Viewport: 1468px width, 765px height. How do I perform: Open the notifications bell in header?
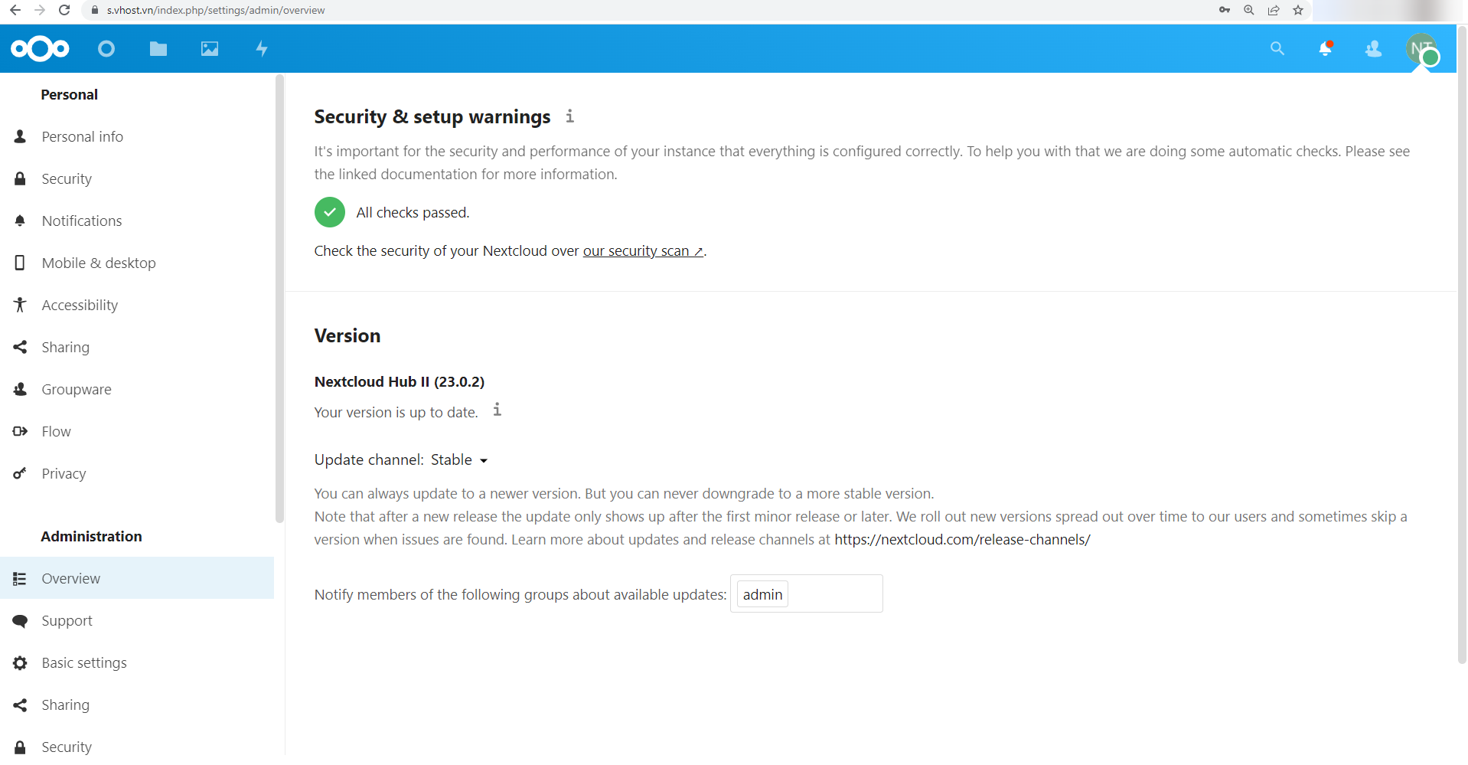1326,49
